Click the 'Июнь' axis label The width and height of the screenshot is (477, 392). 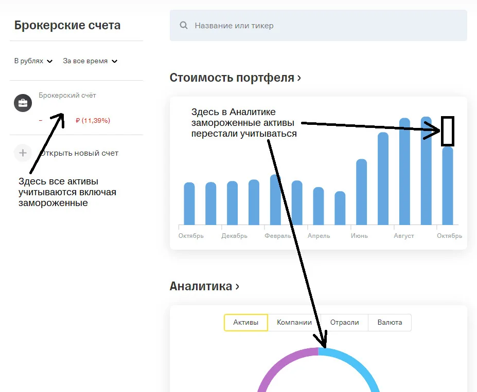click(359, 236)
